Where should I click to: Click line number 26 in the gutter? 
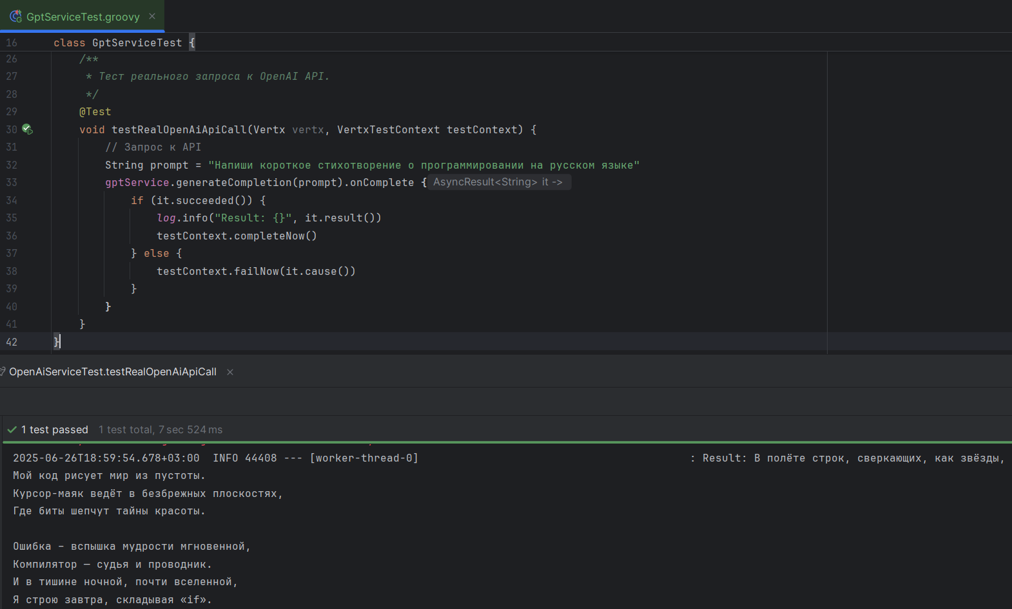pos(12,59)
